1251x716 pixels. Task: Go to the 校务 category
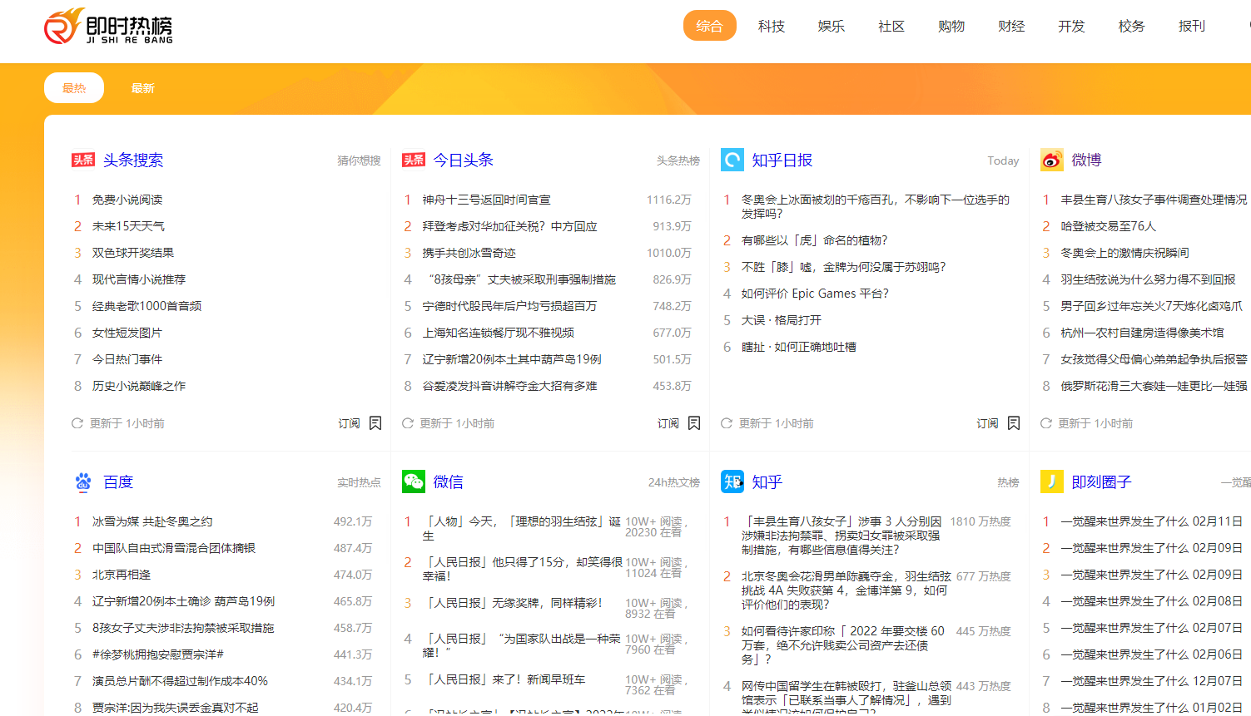tap(1131, 26)
